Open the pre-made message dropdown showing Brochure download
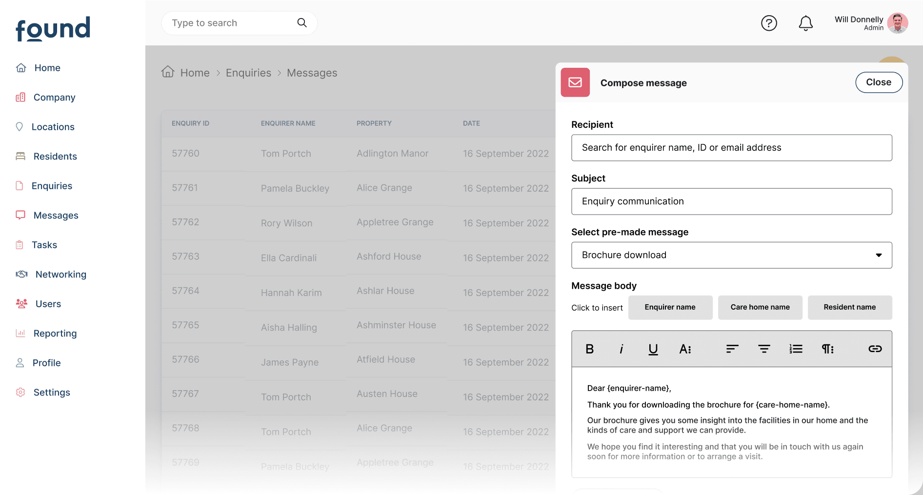923x495 pixels. point(731,255)
